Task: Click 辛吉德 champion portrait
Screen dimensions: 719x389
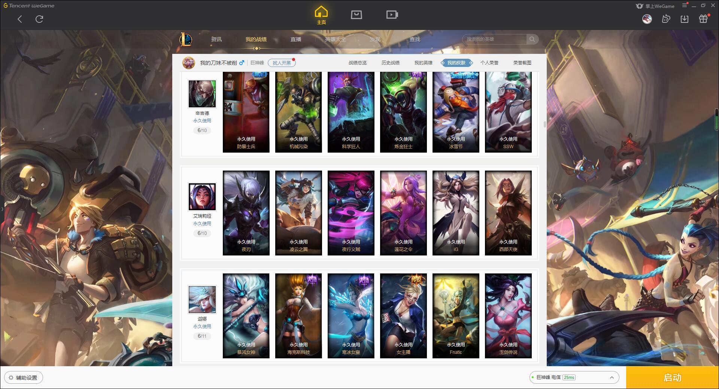Action: coord(202,94)
